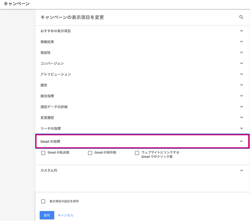The width and height of the screenshot is (250, 221).
Task: Expand the 視認性 section chevron
Action: point(241,52)
